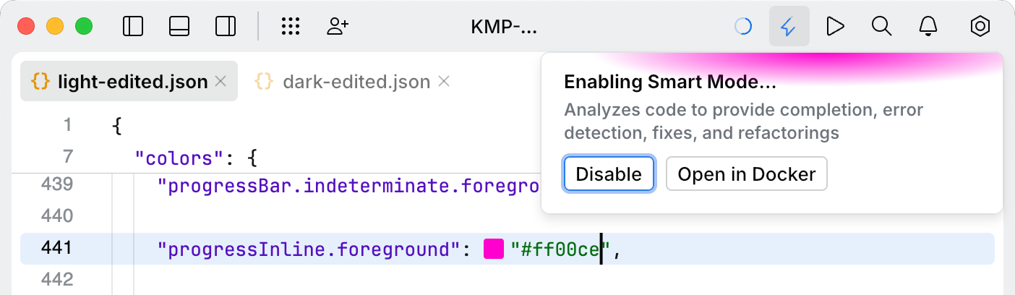Click the KMP project title

(504, 27)
